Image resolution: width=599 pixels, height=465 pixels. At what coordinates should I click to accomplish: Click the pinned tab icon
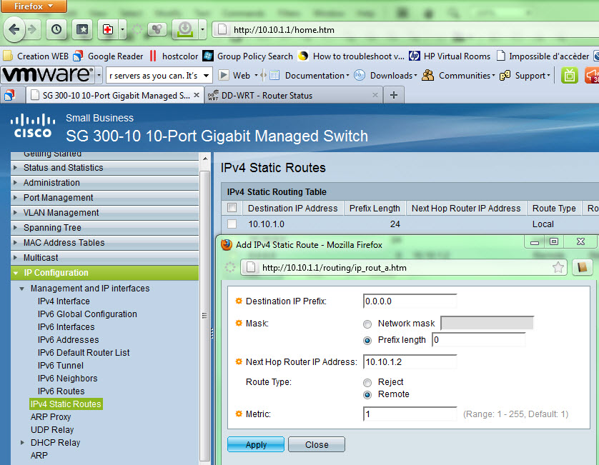click(x=9, y=96)
